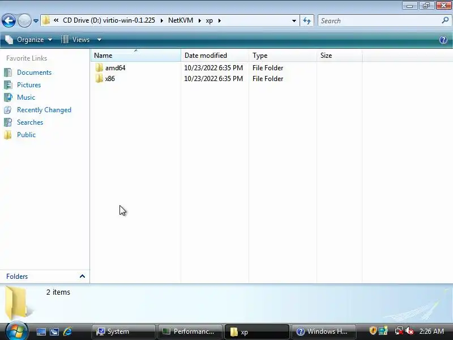
Task: Select CD Drive (D:) virtio-win-0.1.225 breadcrumb
Action: (x=109, y=20)
